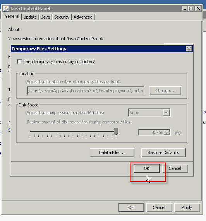Select the Security tab

click(x=62, y=17)
